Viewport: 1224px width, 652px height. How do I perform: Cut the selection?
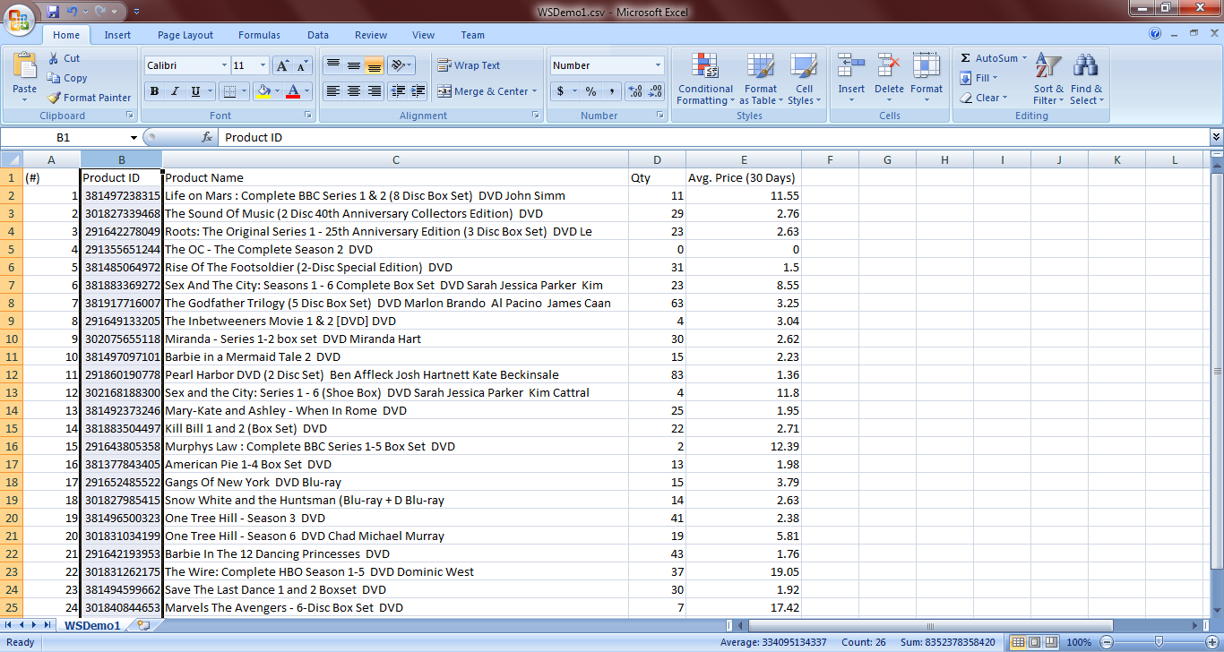[x=64, y=58]
